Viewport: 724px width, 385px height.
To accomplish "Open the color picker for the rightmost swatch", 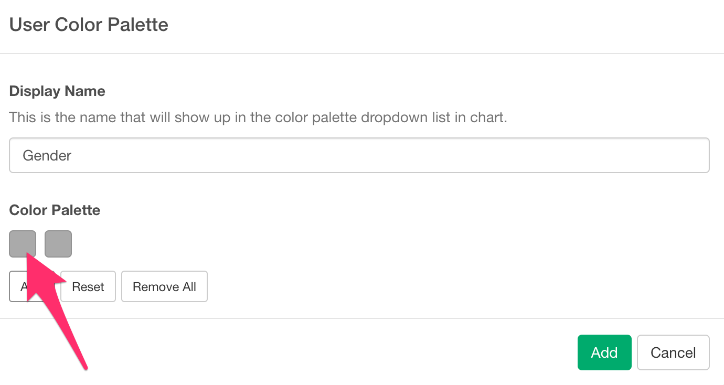I will point(58,244).
